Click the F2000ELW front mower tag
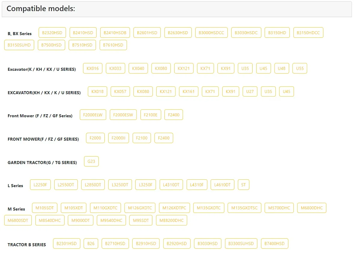This screenshot has height=257, width=354. coord(93,115)
